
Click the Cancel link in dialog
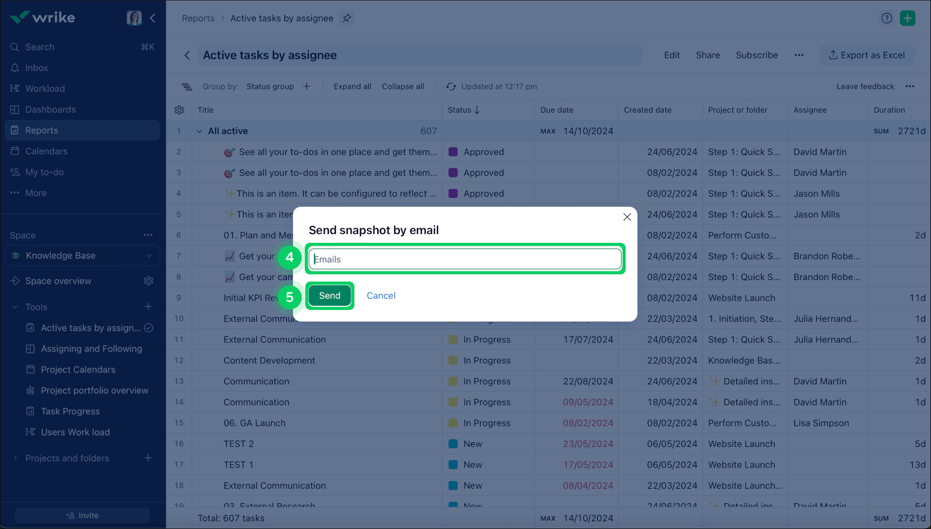381,295
